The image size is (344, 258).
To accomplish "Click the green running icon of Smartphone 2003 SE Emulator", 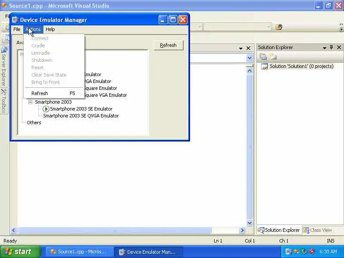I will click(x=46, y=109).
